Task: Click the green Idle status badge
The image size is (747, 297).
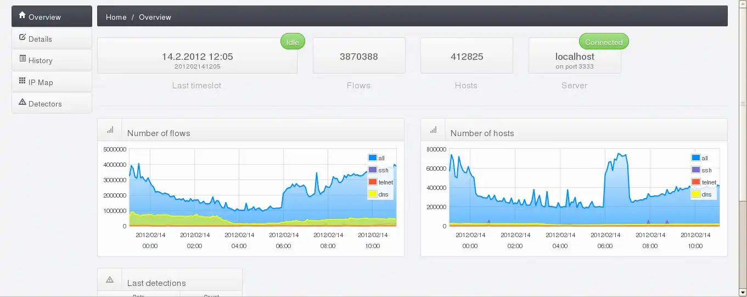Action: (293, 42)
